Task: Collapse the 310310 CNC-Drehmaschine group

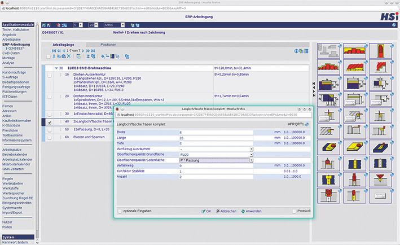Action: (56, 68)
